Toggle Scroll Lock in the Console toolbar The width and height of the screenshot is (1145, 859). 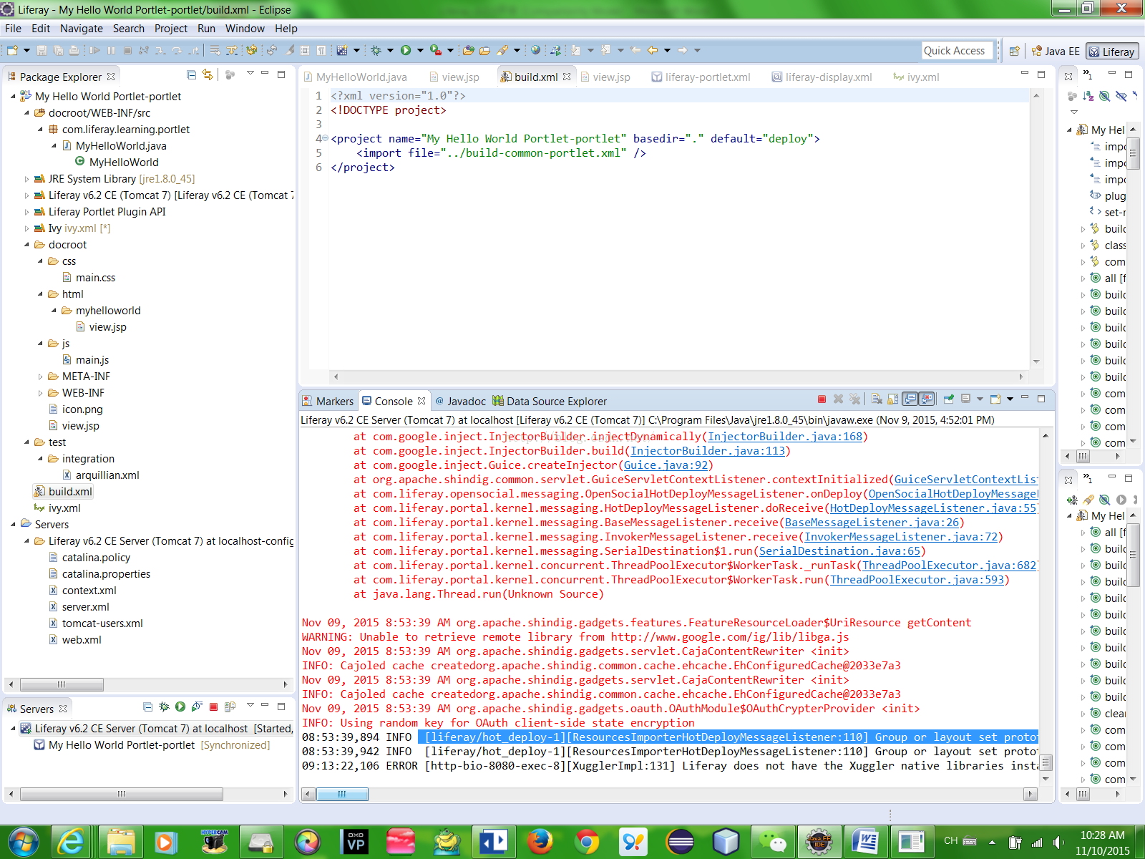tap(893, 399)
